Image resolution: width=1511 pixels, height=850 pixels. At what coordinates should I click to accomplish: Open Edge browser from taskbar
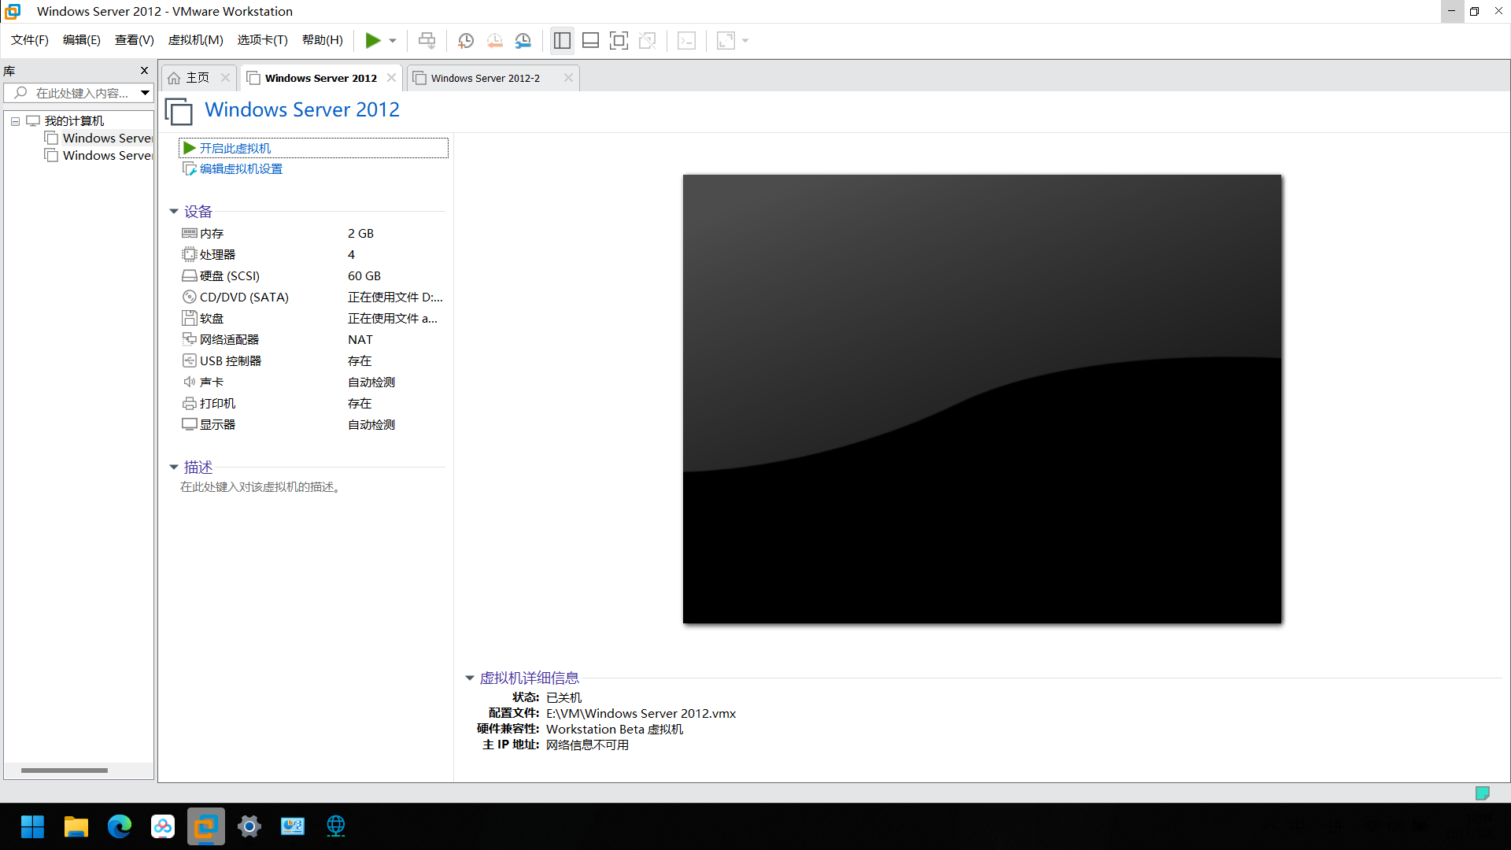[120, 826]
